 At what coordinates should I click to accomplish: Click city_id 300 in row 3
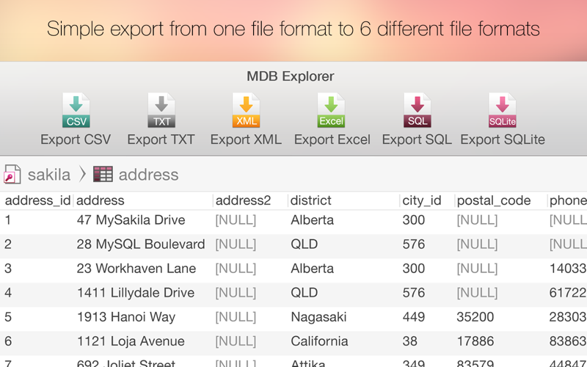(x=414, y=269)
